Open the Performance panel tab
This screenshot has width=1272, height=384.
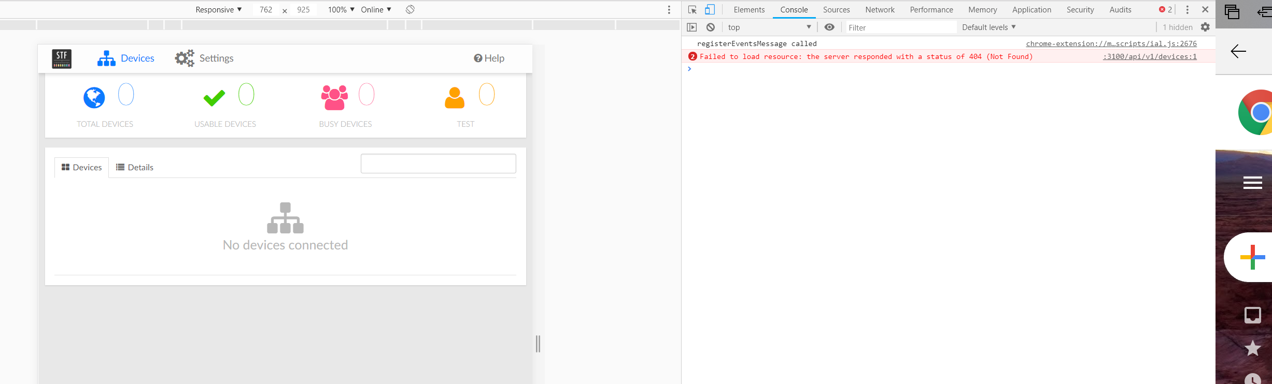coord(931,10)
